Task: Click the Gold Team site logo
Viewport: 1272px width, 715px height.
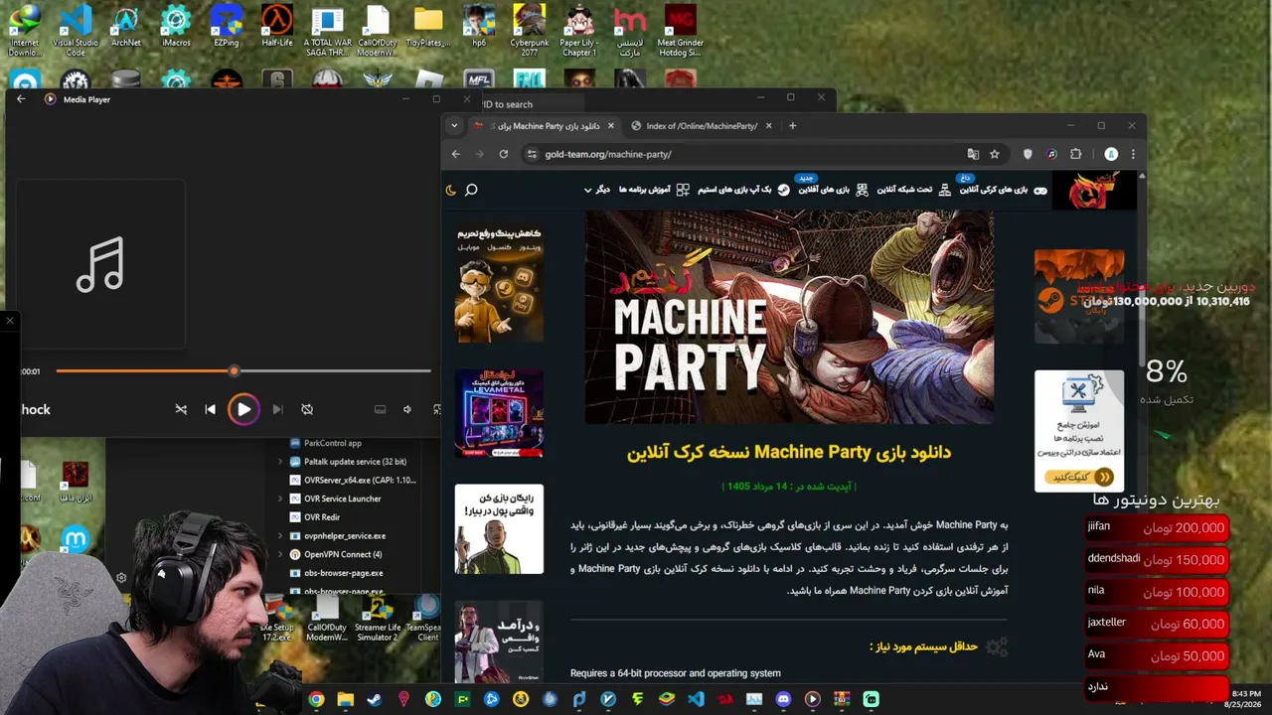Action: 1093,190
